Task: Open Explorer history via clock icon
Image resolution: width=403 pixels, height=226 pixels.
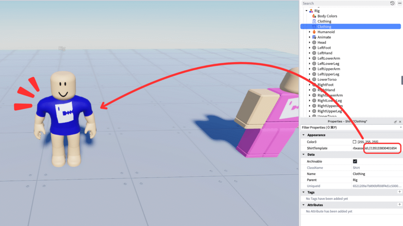Action: pos(392,3)
